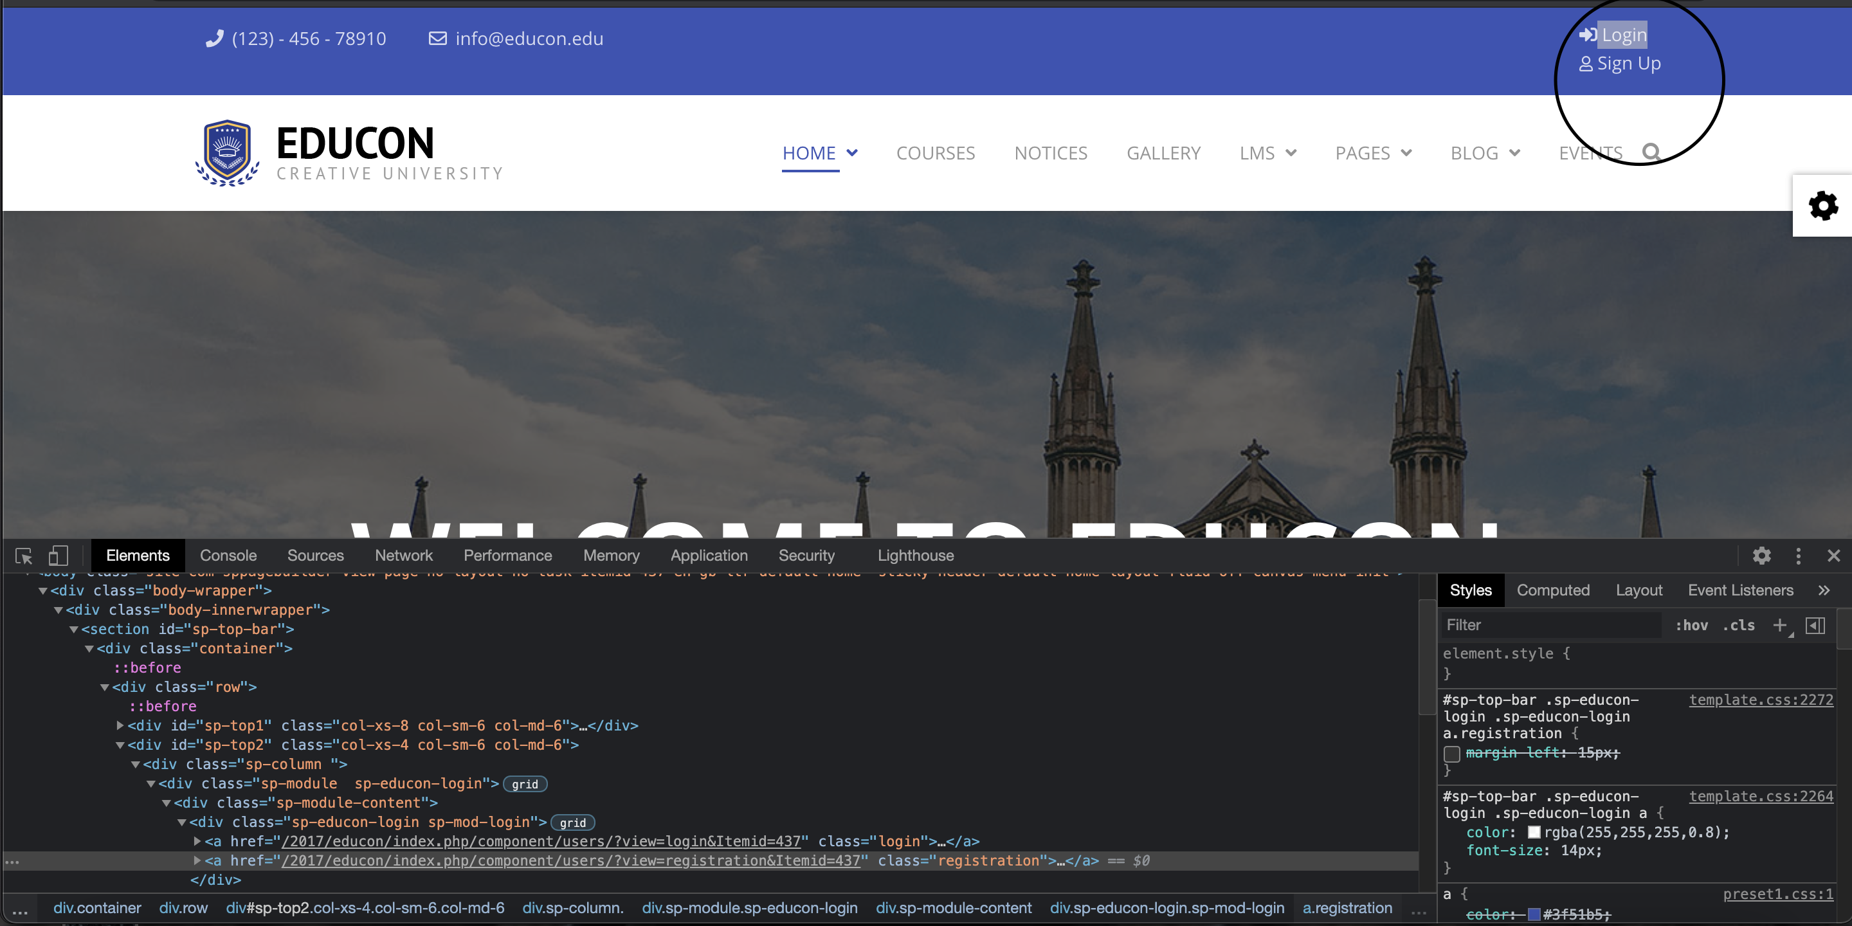Click the rgba white color swatch

click(1534, 833)
